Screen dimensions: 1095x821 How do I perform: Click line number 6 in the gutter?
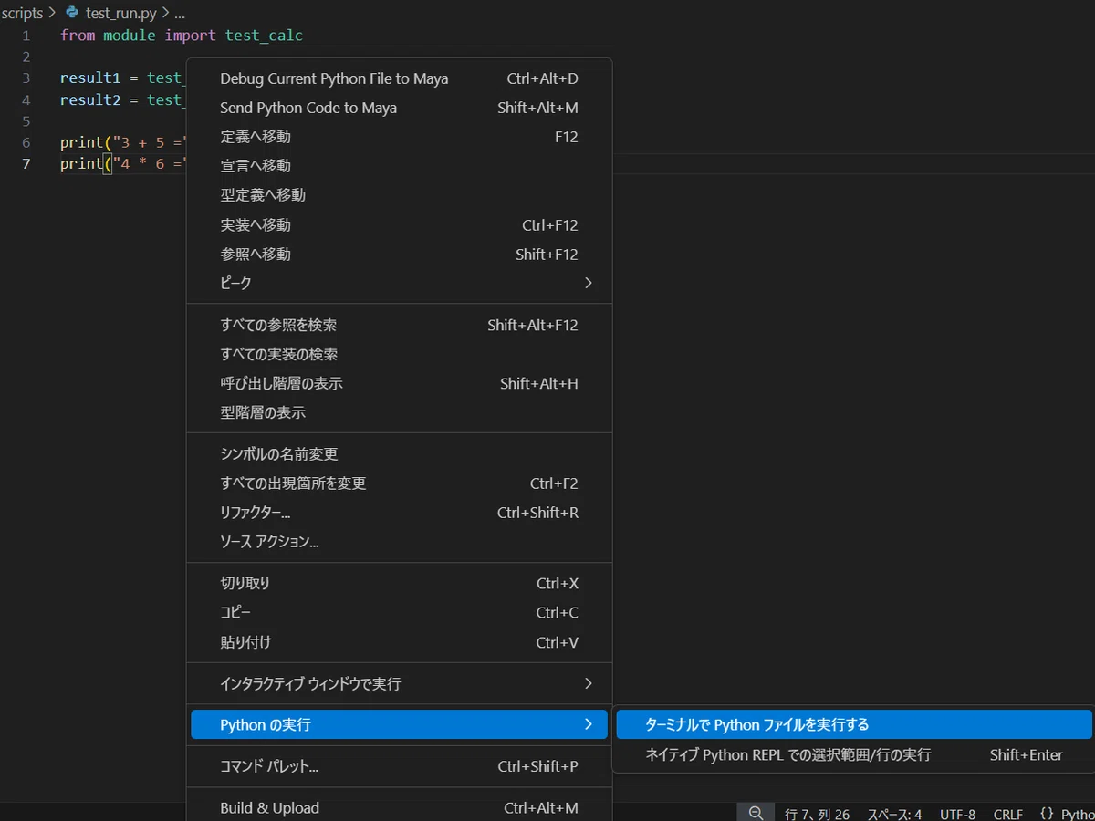26,142
